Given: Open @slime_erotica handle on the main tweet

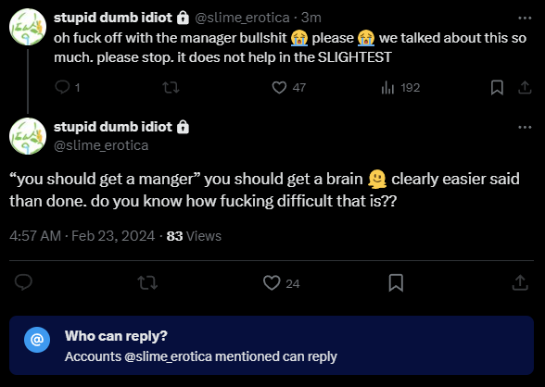Looking at the screenshot, I should point(101,145).
